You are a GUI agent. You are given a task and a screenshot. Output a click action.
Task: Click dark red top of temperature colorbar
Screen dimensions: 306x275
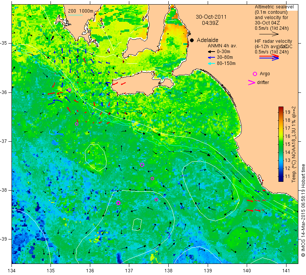pyautogui.click(x=281, y=108)
